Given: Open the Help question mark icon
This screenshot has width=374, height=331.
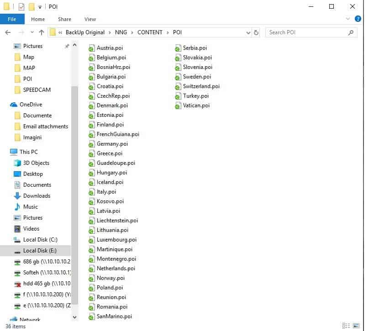Looking at the screenshot, I should click(x=358, y=19).
